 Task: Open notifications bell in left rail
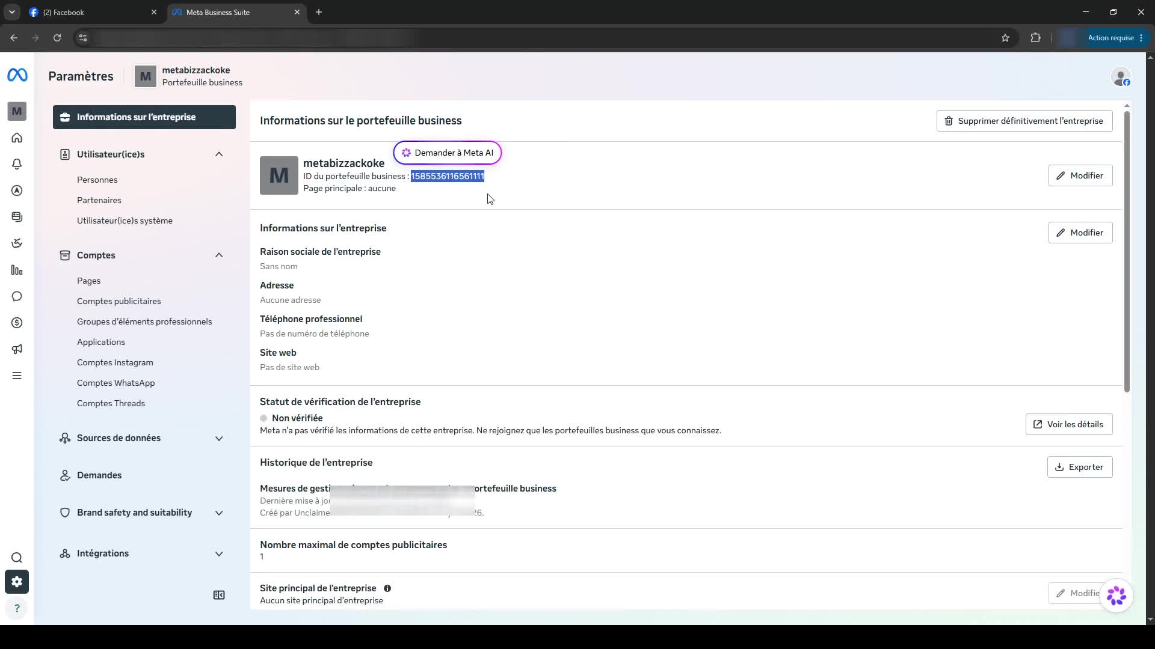pyautogui.click(x=17, y=164)
